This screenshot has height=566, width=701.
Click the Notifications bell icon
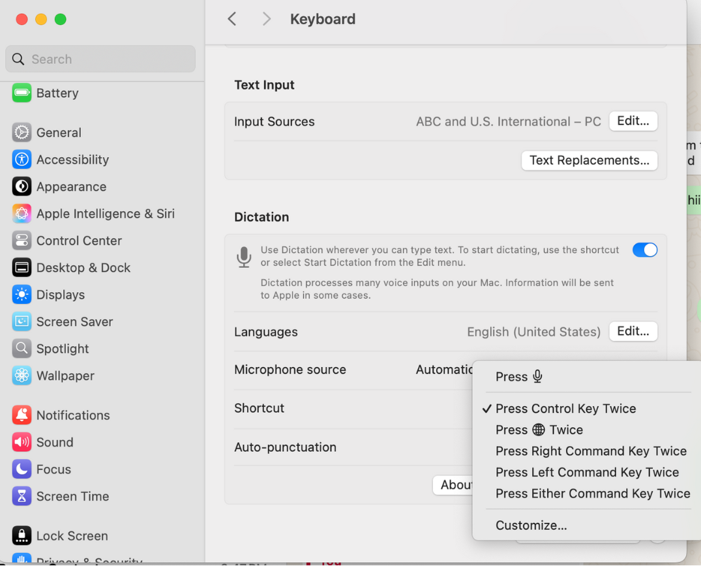click(22, 415)
